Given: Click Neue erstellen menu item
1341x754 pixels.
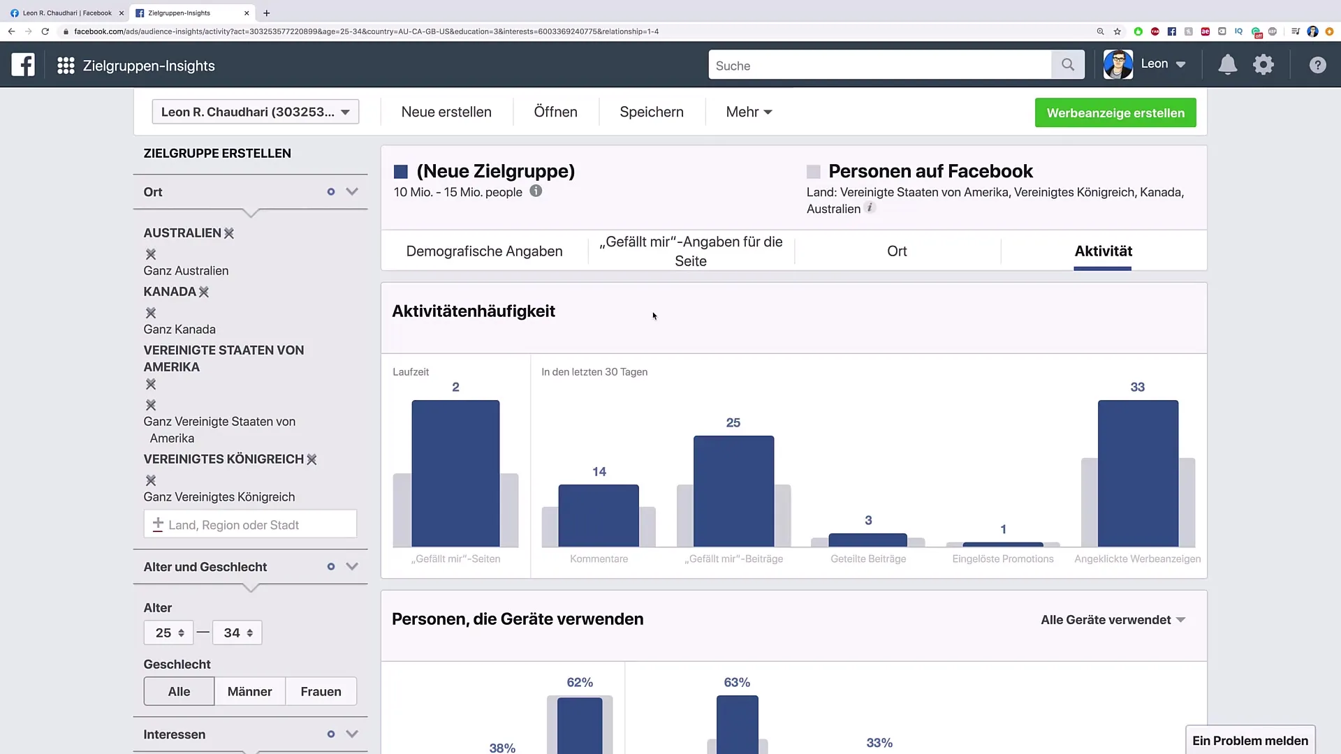Looking at the screenshot, I should coord(446,112).
